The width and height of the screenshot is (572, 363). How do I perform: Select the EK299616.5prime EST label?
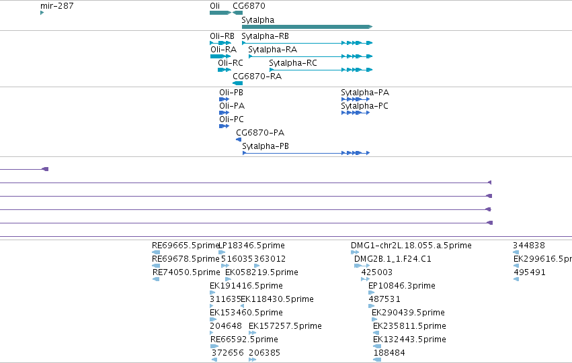[542, 259]
